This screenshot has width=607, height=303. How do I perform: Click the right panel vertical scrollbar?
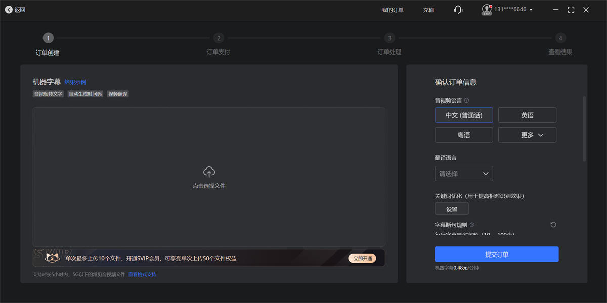click(x=585, y=129)
